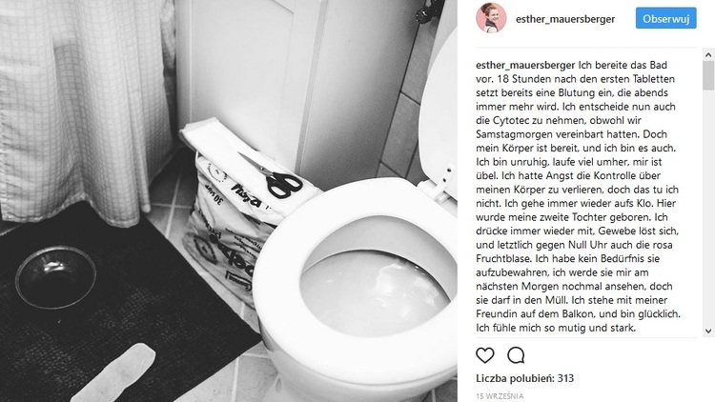Open esther_mauersberger's profile picture
The image size is (715, 402).
click(491, 18)
